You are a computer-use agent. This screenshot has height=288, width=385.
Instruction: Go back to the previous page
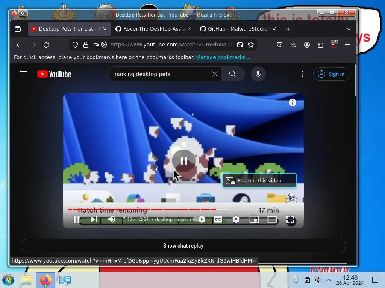pyautogui.click(x=19, y=45)
